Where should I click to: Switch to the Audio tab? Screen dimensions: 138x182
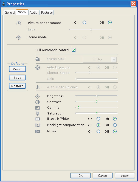33,13
